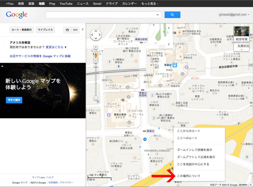Click the purple info icon in 青葉台東急スクエア
The image size is (253, 187).
tap(109, 115)
